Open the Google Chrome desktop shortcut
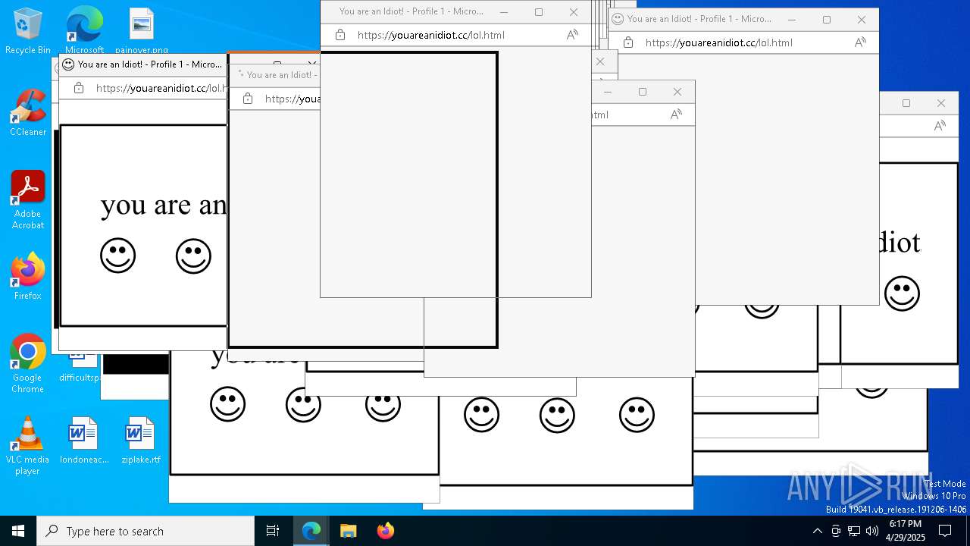970x546 pixels. (28, 364)
